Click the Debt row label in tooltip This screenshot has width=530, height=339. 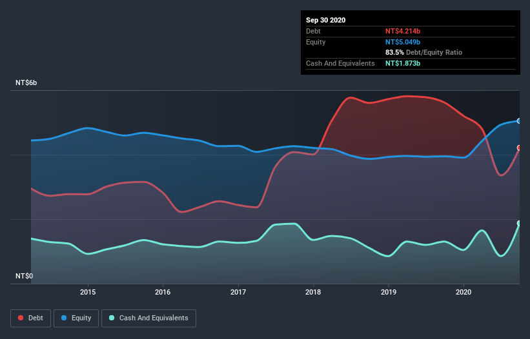pyautogui.click(x=313, y=31)
